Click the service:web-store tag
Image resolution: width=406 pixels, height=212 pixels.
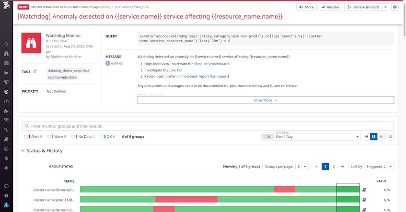62,77
